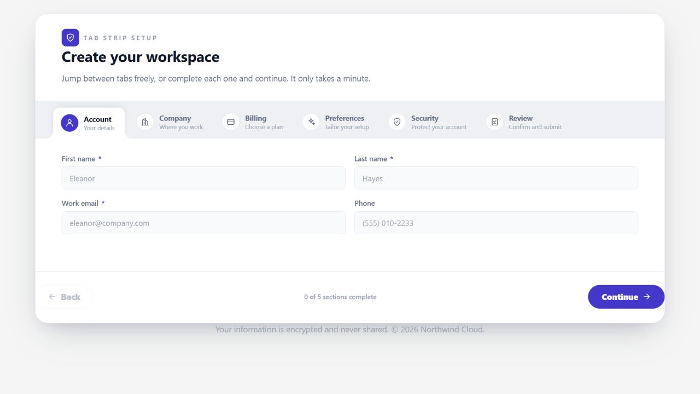Click the 'Protect your account' subtitle text

point(439,127)
